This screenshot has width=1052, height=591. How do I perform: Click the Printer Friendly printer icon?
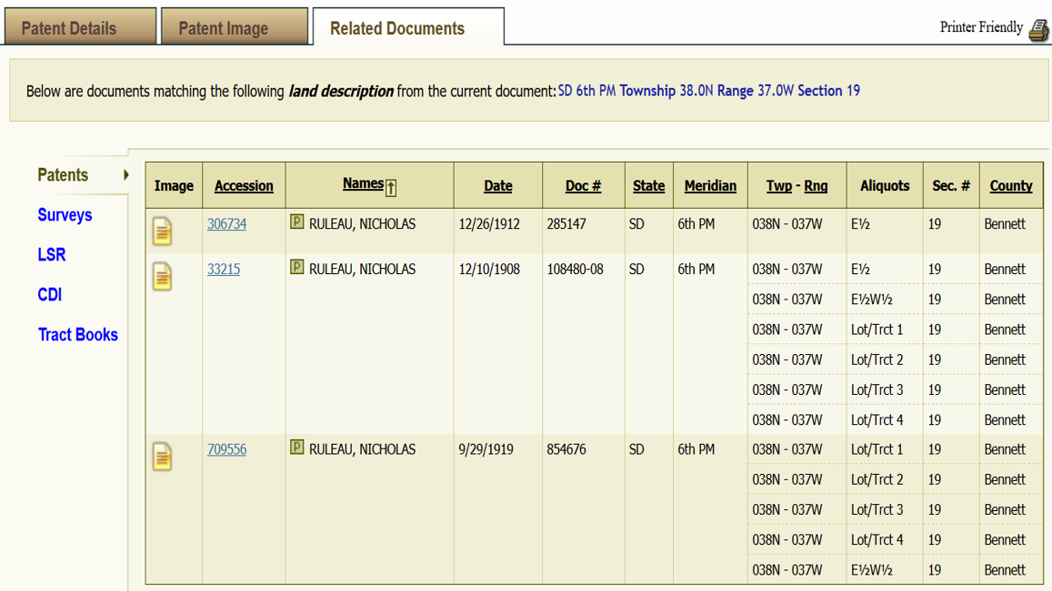pyautogui.click(x=1038, y=29)
